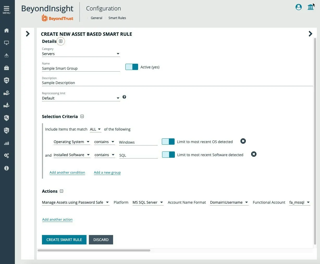This screenshot has height=264, width=320.
Task: Open the Operating System field dropdown
Action: [x=72, y=142]
